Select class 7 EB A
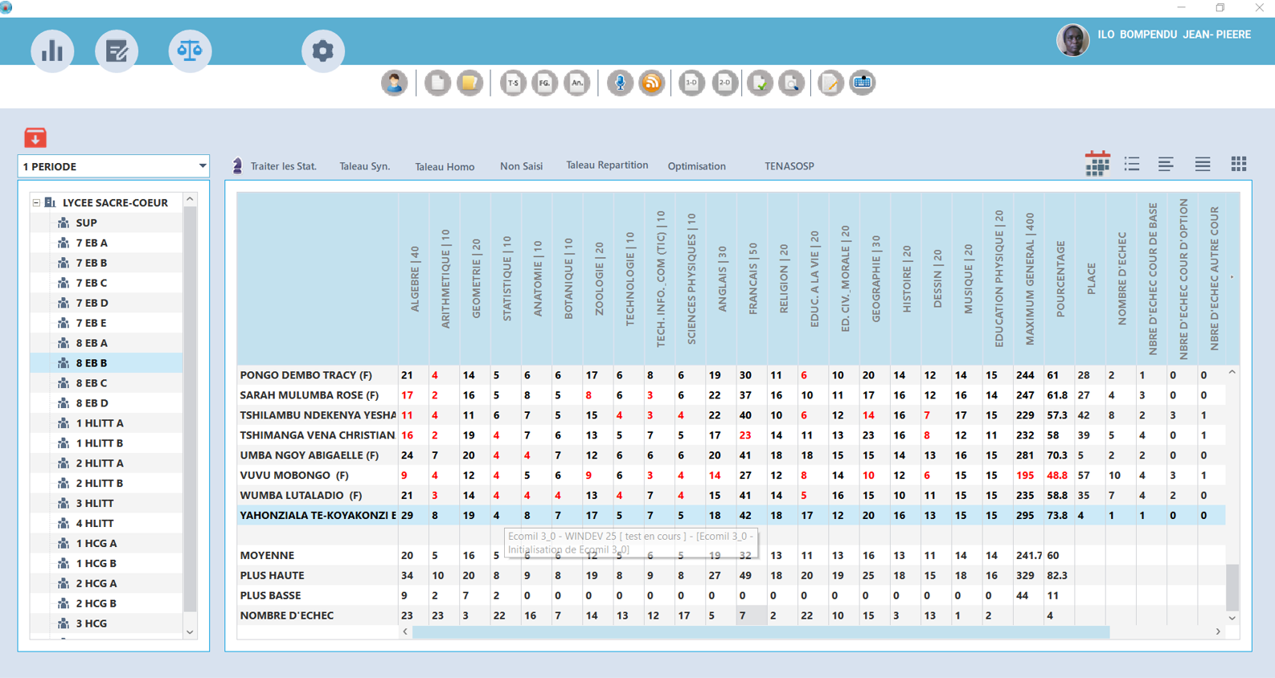This screenshot has width=1275, height=678. (x=92, y=243)
